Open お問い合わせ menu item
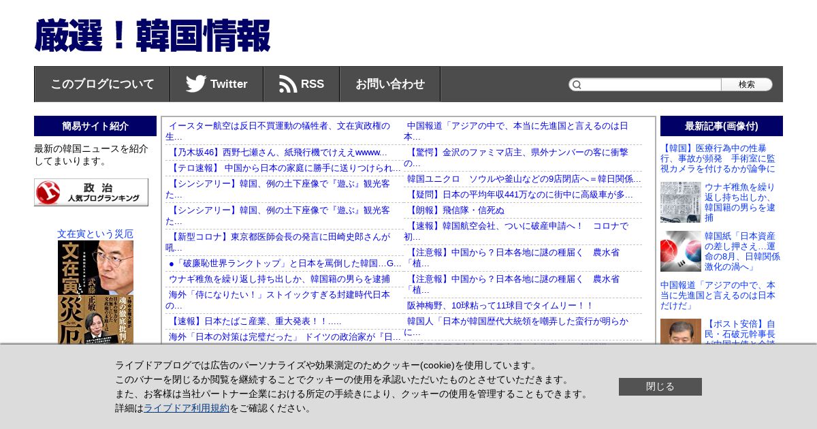Viewport: 817px width, 429px height. [x=390, y=84]
